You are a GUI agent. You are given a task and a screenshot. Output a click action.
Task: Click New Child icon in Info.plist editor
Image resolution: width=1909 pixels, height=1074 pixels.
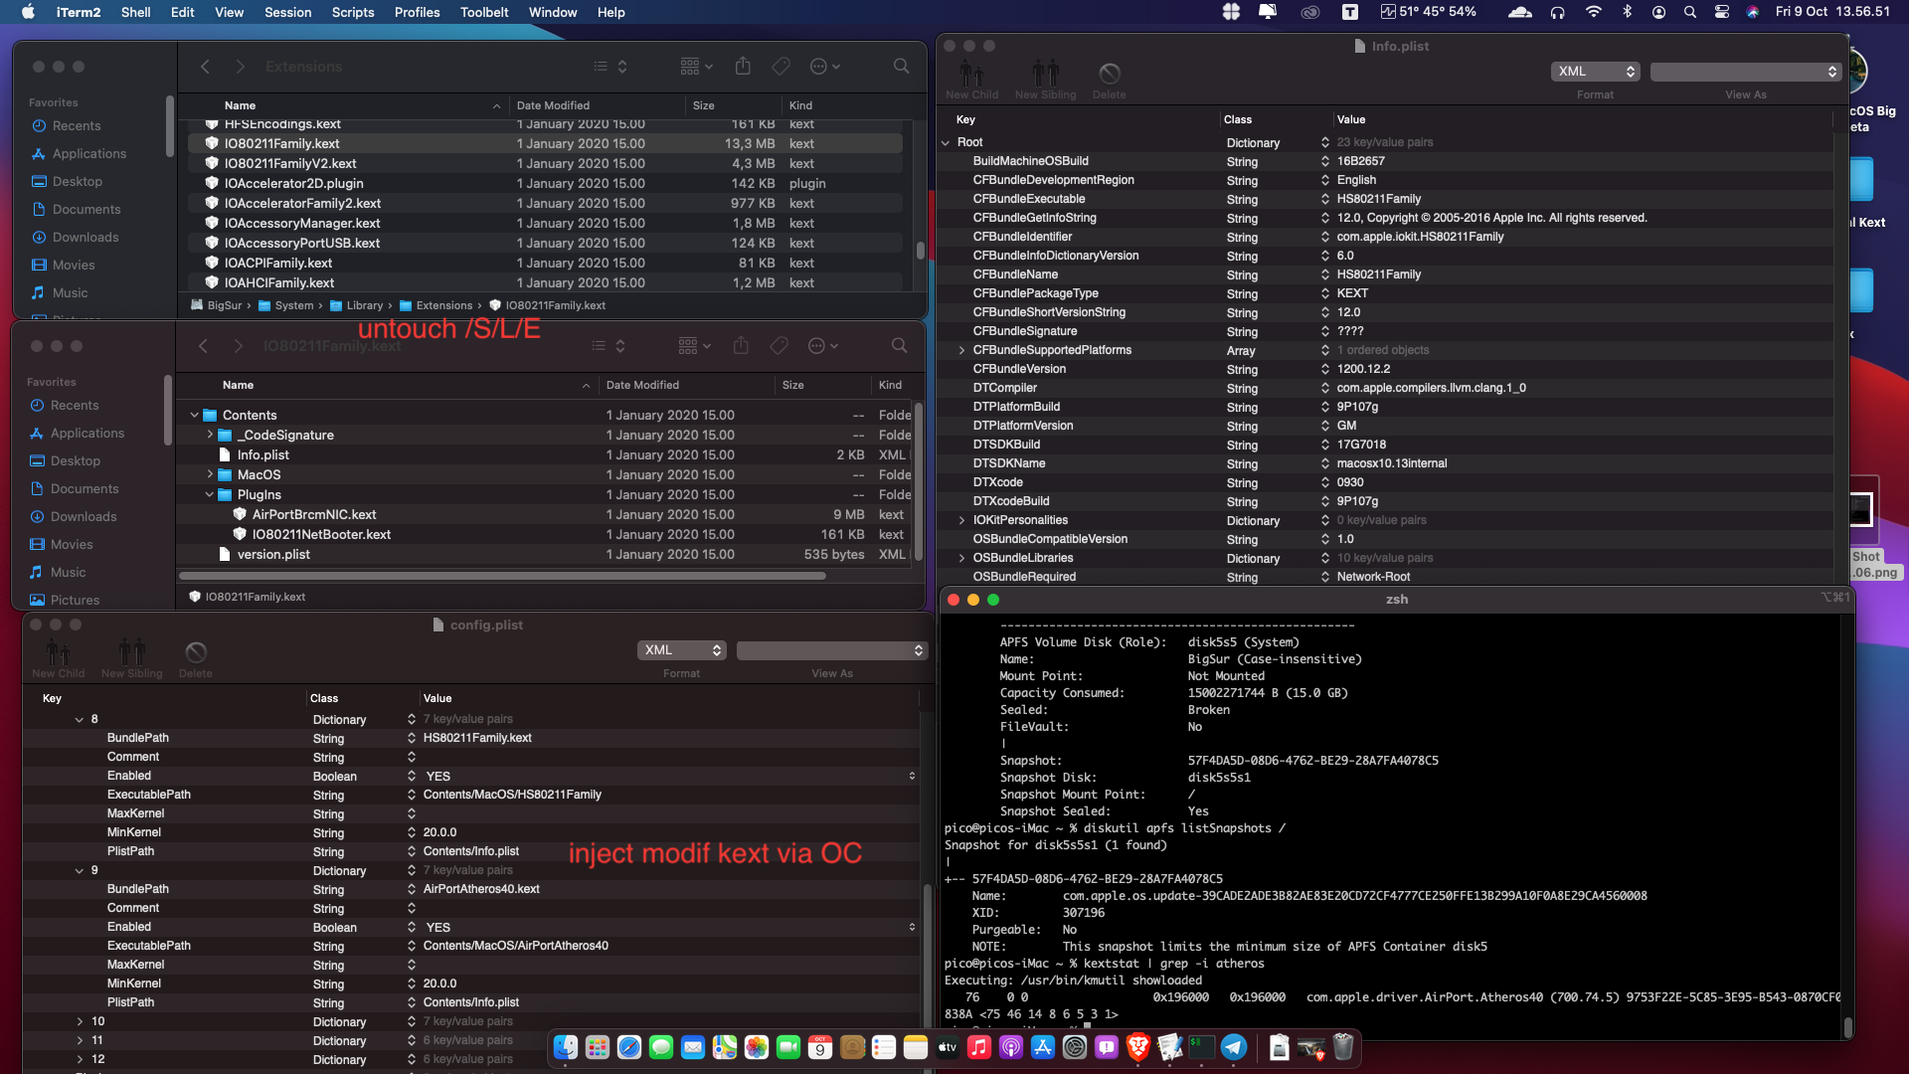971,75
